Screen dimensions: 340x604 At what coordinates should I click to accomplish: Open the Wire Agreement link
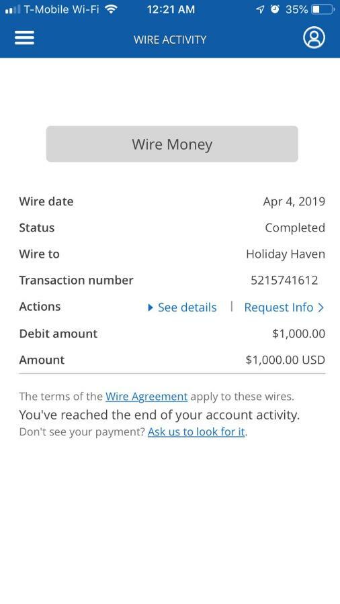point(146,397)
